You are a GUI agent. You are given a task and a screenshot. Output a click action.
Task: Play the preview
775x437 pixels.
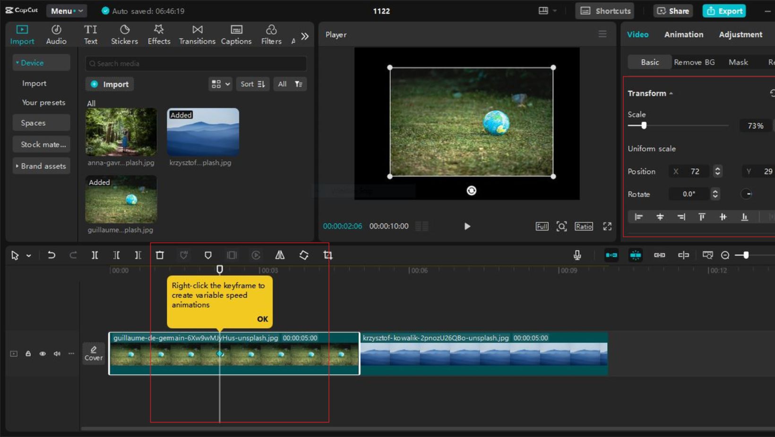[467, 227]
